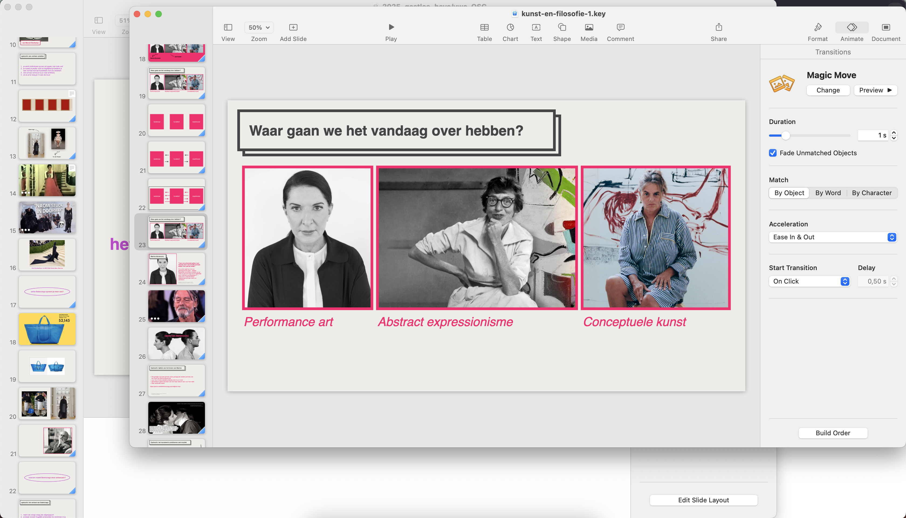Open the On Click start transition dropdown
Viewport: 906px width, 518px height.
[809, 281]
